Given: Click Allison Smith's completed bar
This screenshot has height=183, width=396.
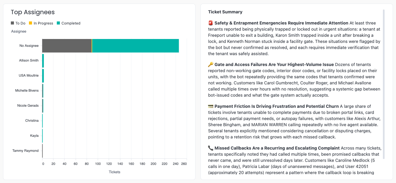Looking at the screenshot, I should click(43, 61).
